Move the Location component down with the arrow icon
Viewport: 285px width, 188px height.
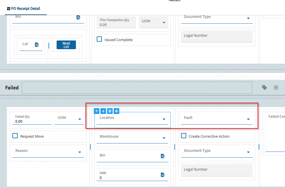click(x=103, y=111)
